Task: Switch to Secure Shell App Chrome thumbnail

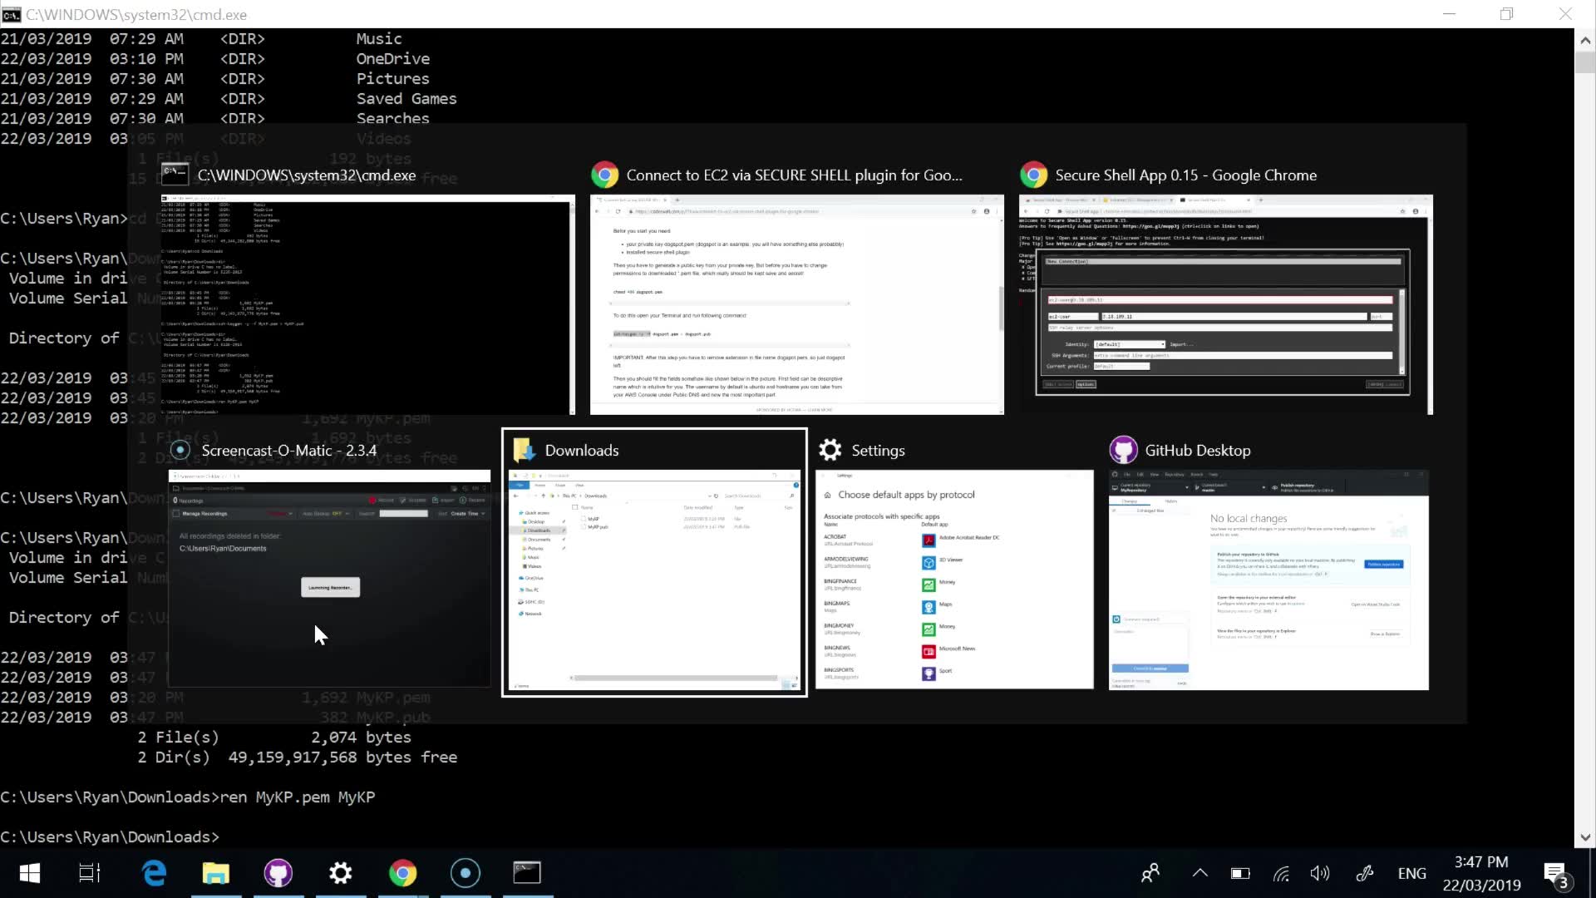Action: click(1225, 304)
